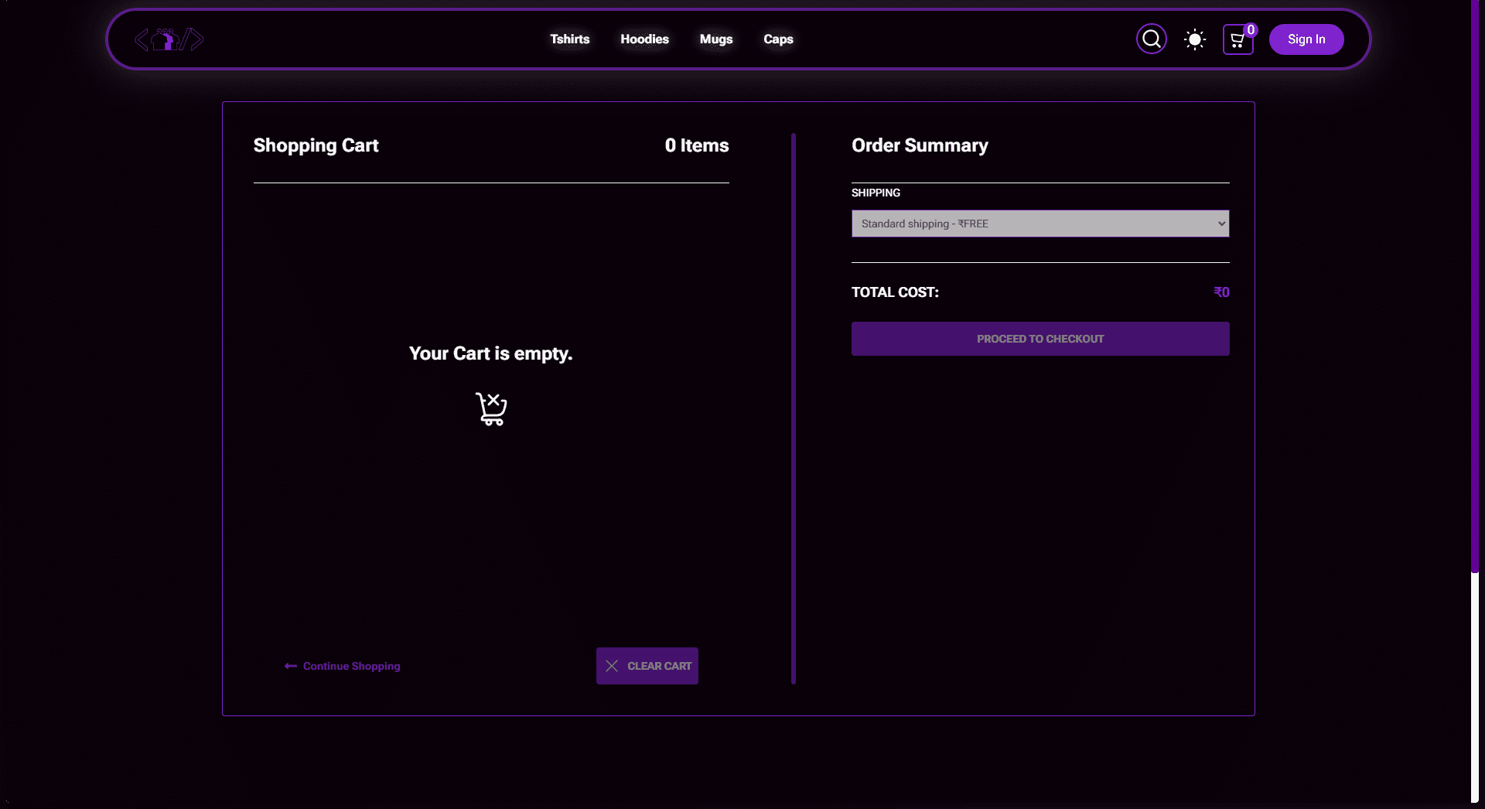Open the Hoodies category
This screenshot has height=809, width=1485.
point(644,39)
